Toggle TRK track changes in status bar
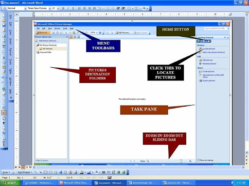Viewport: 249px width, 186px height. pyautogui.click(x=88, y=178)
